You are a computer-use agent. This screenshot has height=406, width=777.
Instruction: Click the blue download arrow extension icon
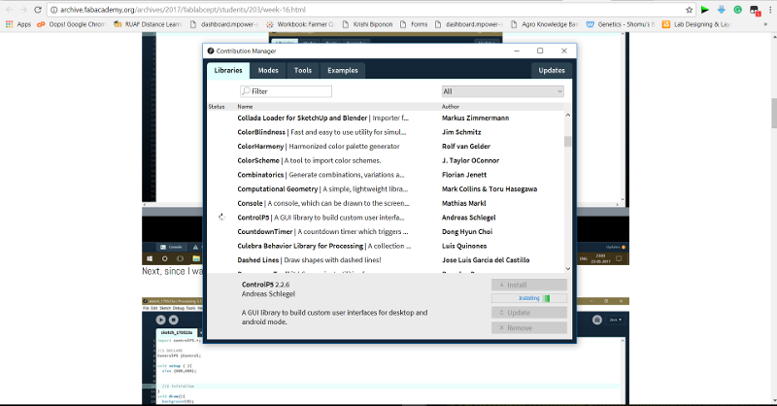[722, 10]
